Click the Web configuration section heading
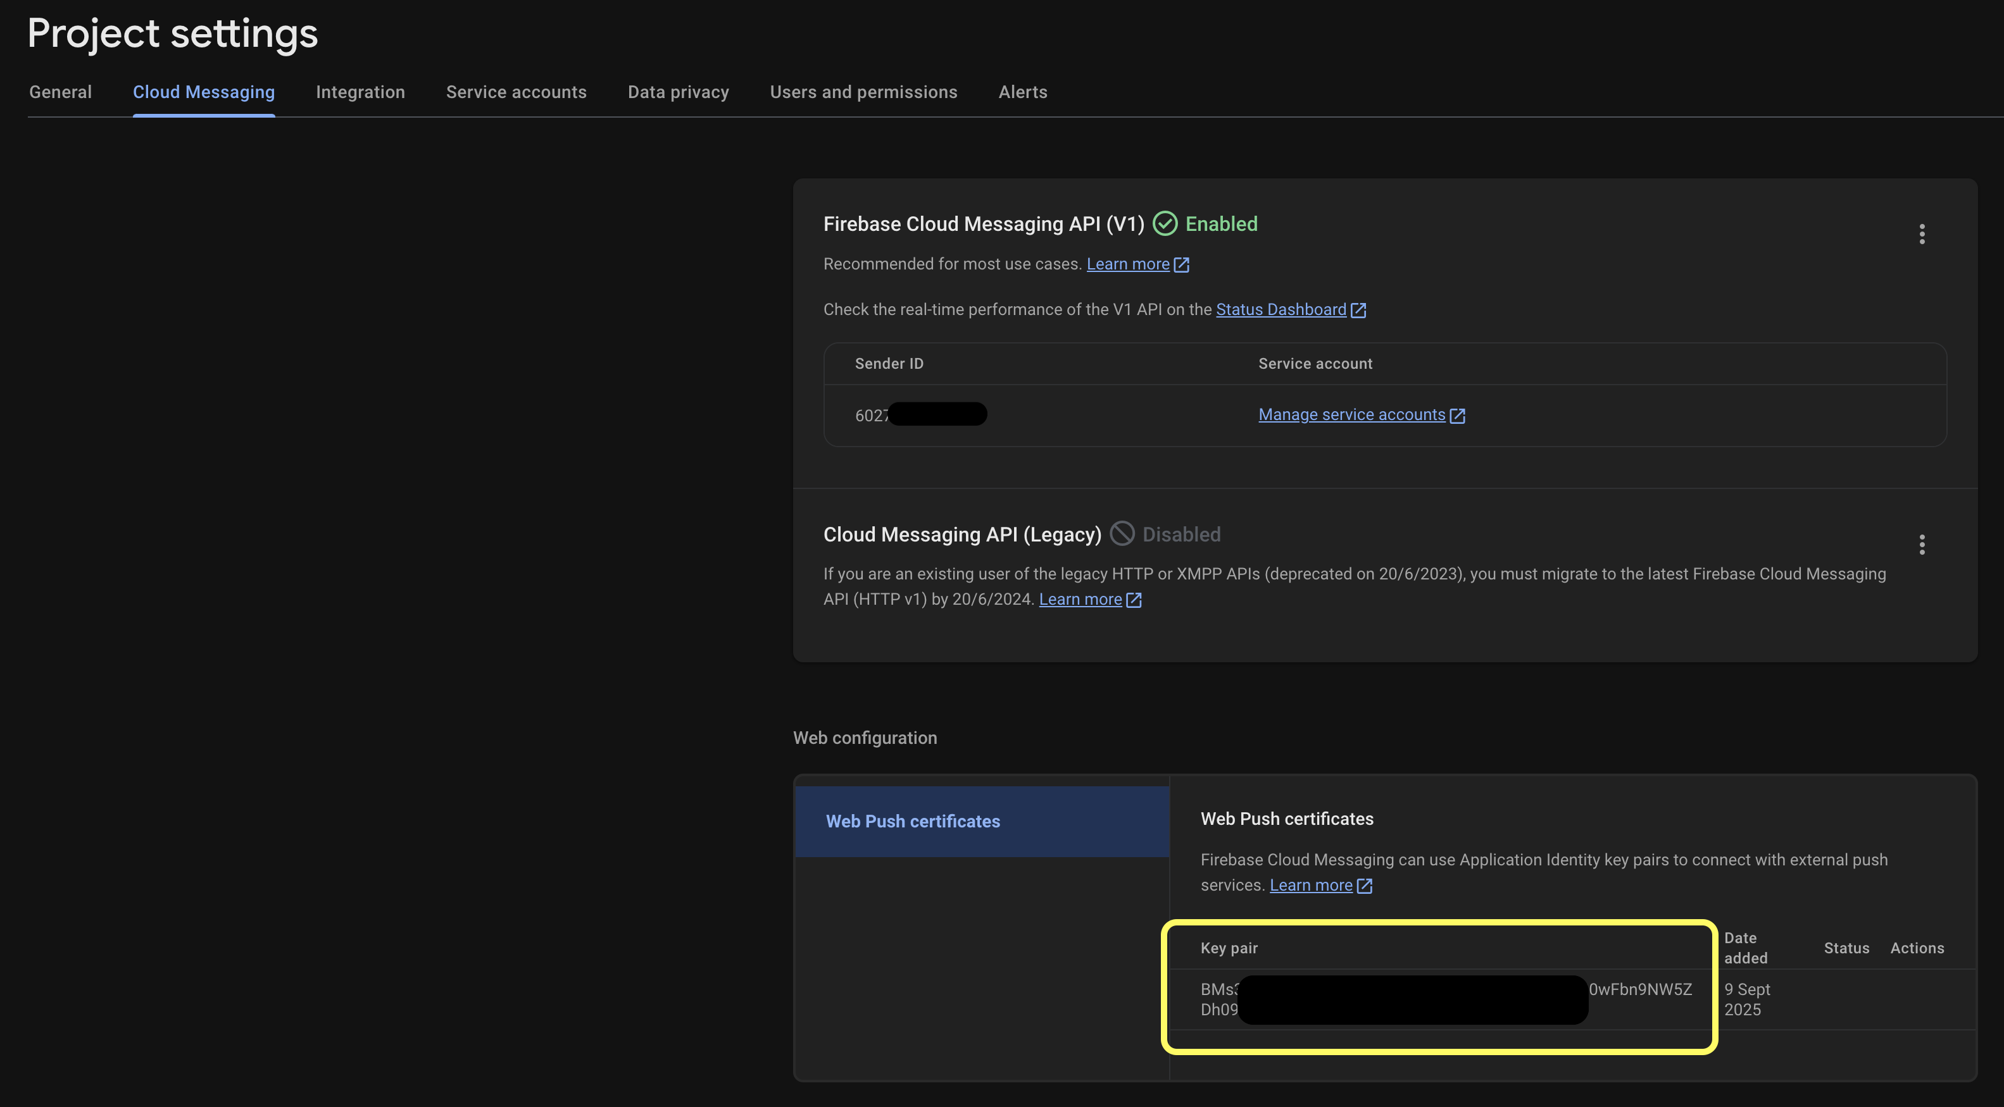The width and height of the screenshot is (2004, 1107). pos(865,738)
